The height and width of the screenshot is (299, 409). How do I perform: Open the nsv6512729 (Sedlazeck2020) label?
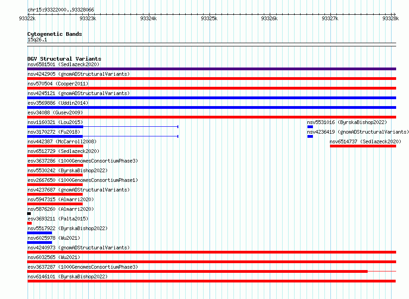click(x=63, y=151)
